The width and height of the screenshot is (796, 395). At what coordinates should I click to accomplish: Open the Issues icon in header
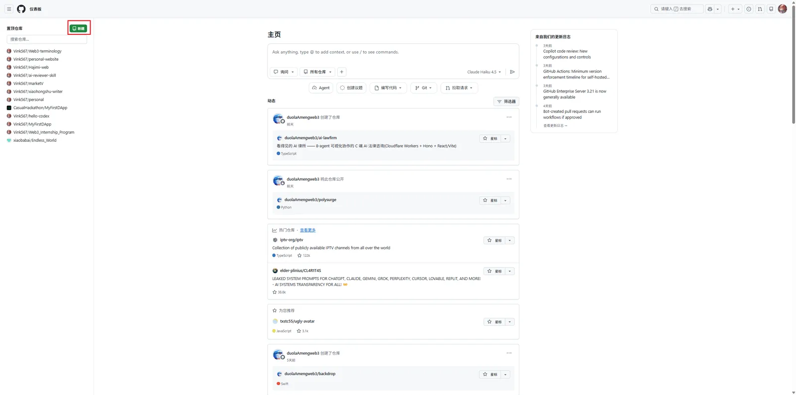(x=749, y=9)
